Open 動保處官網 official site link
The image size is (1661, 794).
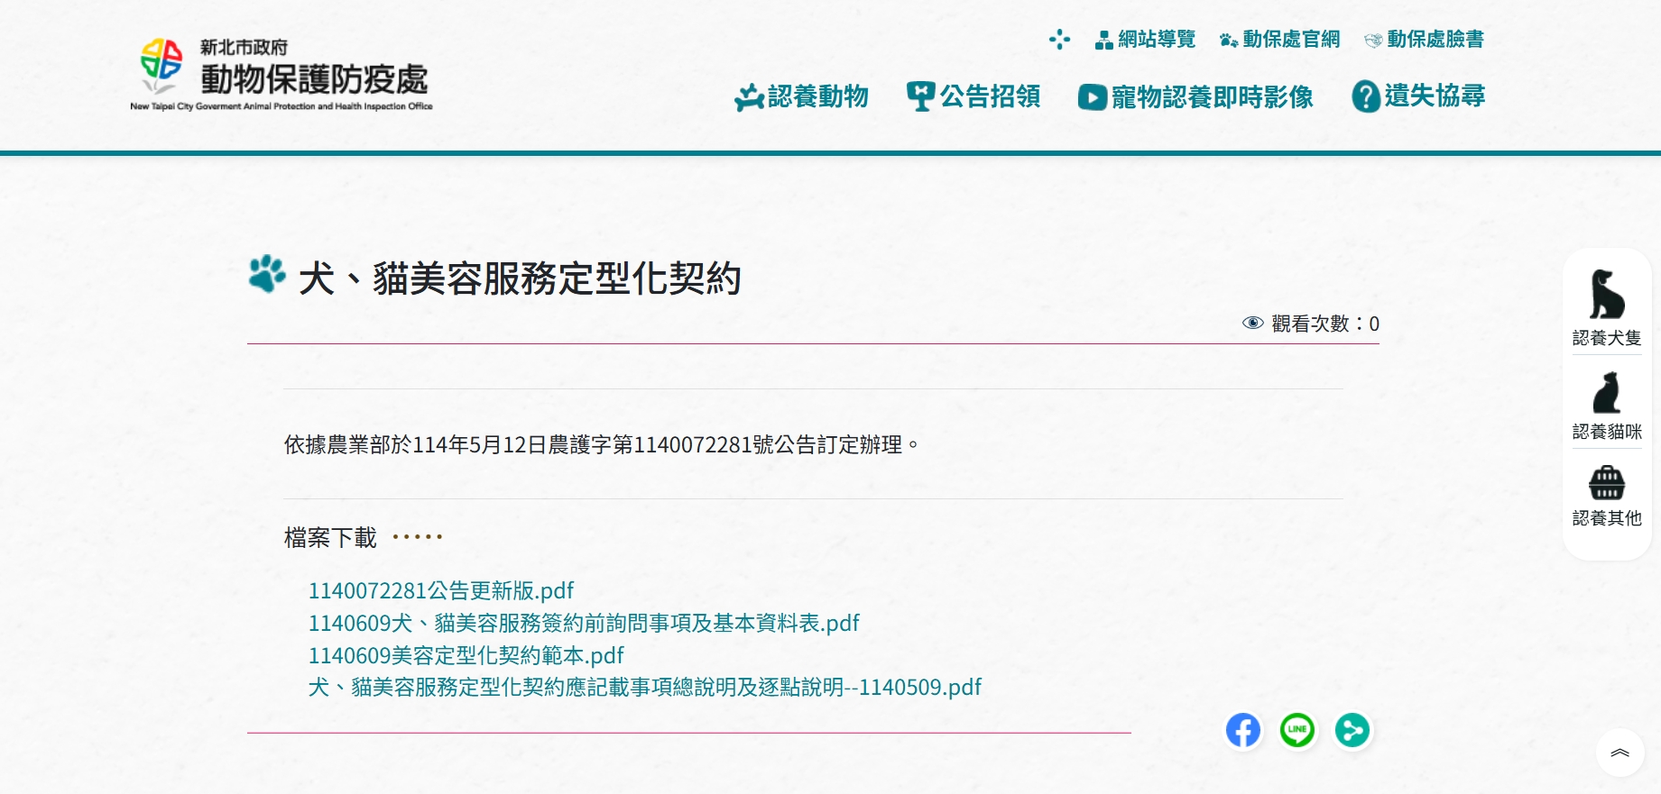click(x=1279, y=39)
